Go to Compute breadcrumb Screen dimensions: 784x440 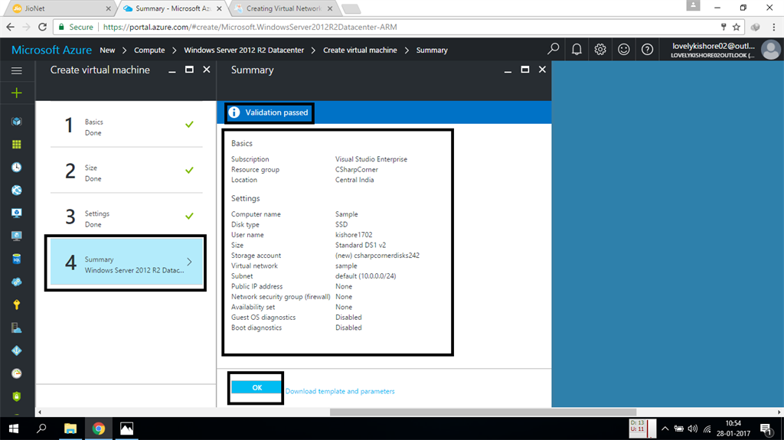click(149, 50)
